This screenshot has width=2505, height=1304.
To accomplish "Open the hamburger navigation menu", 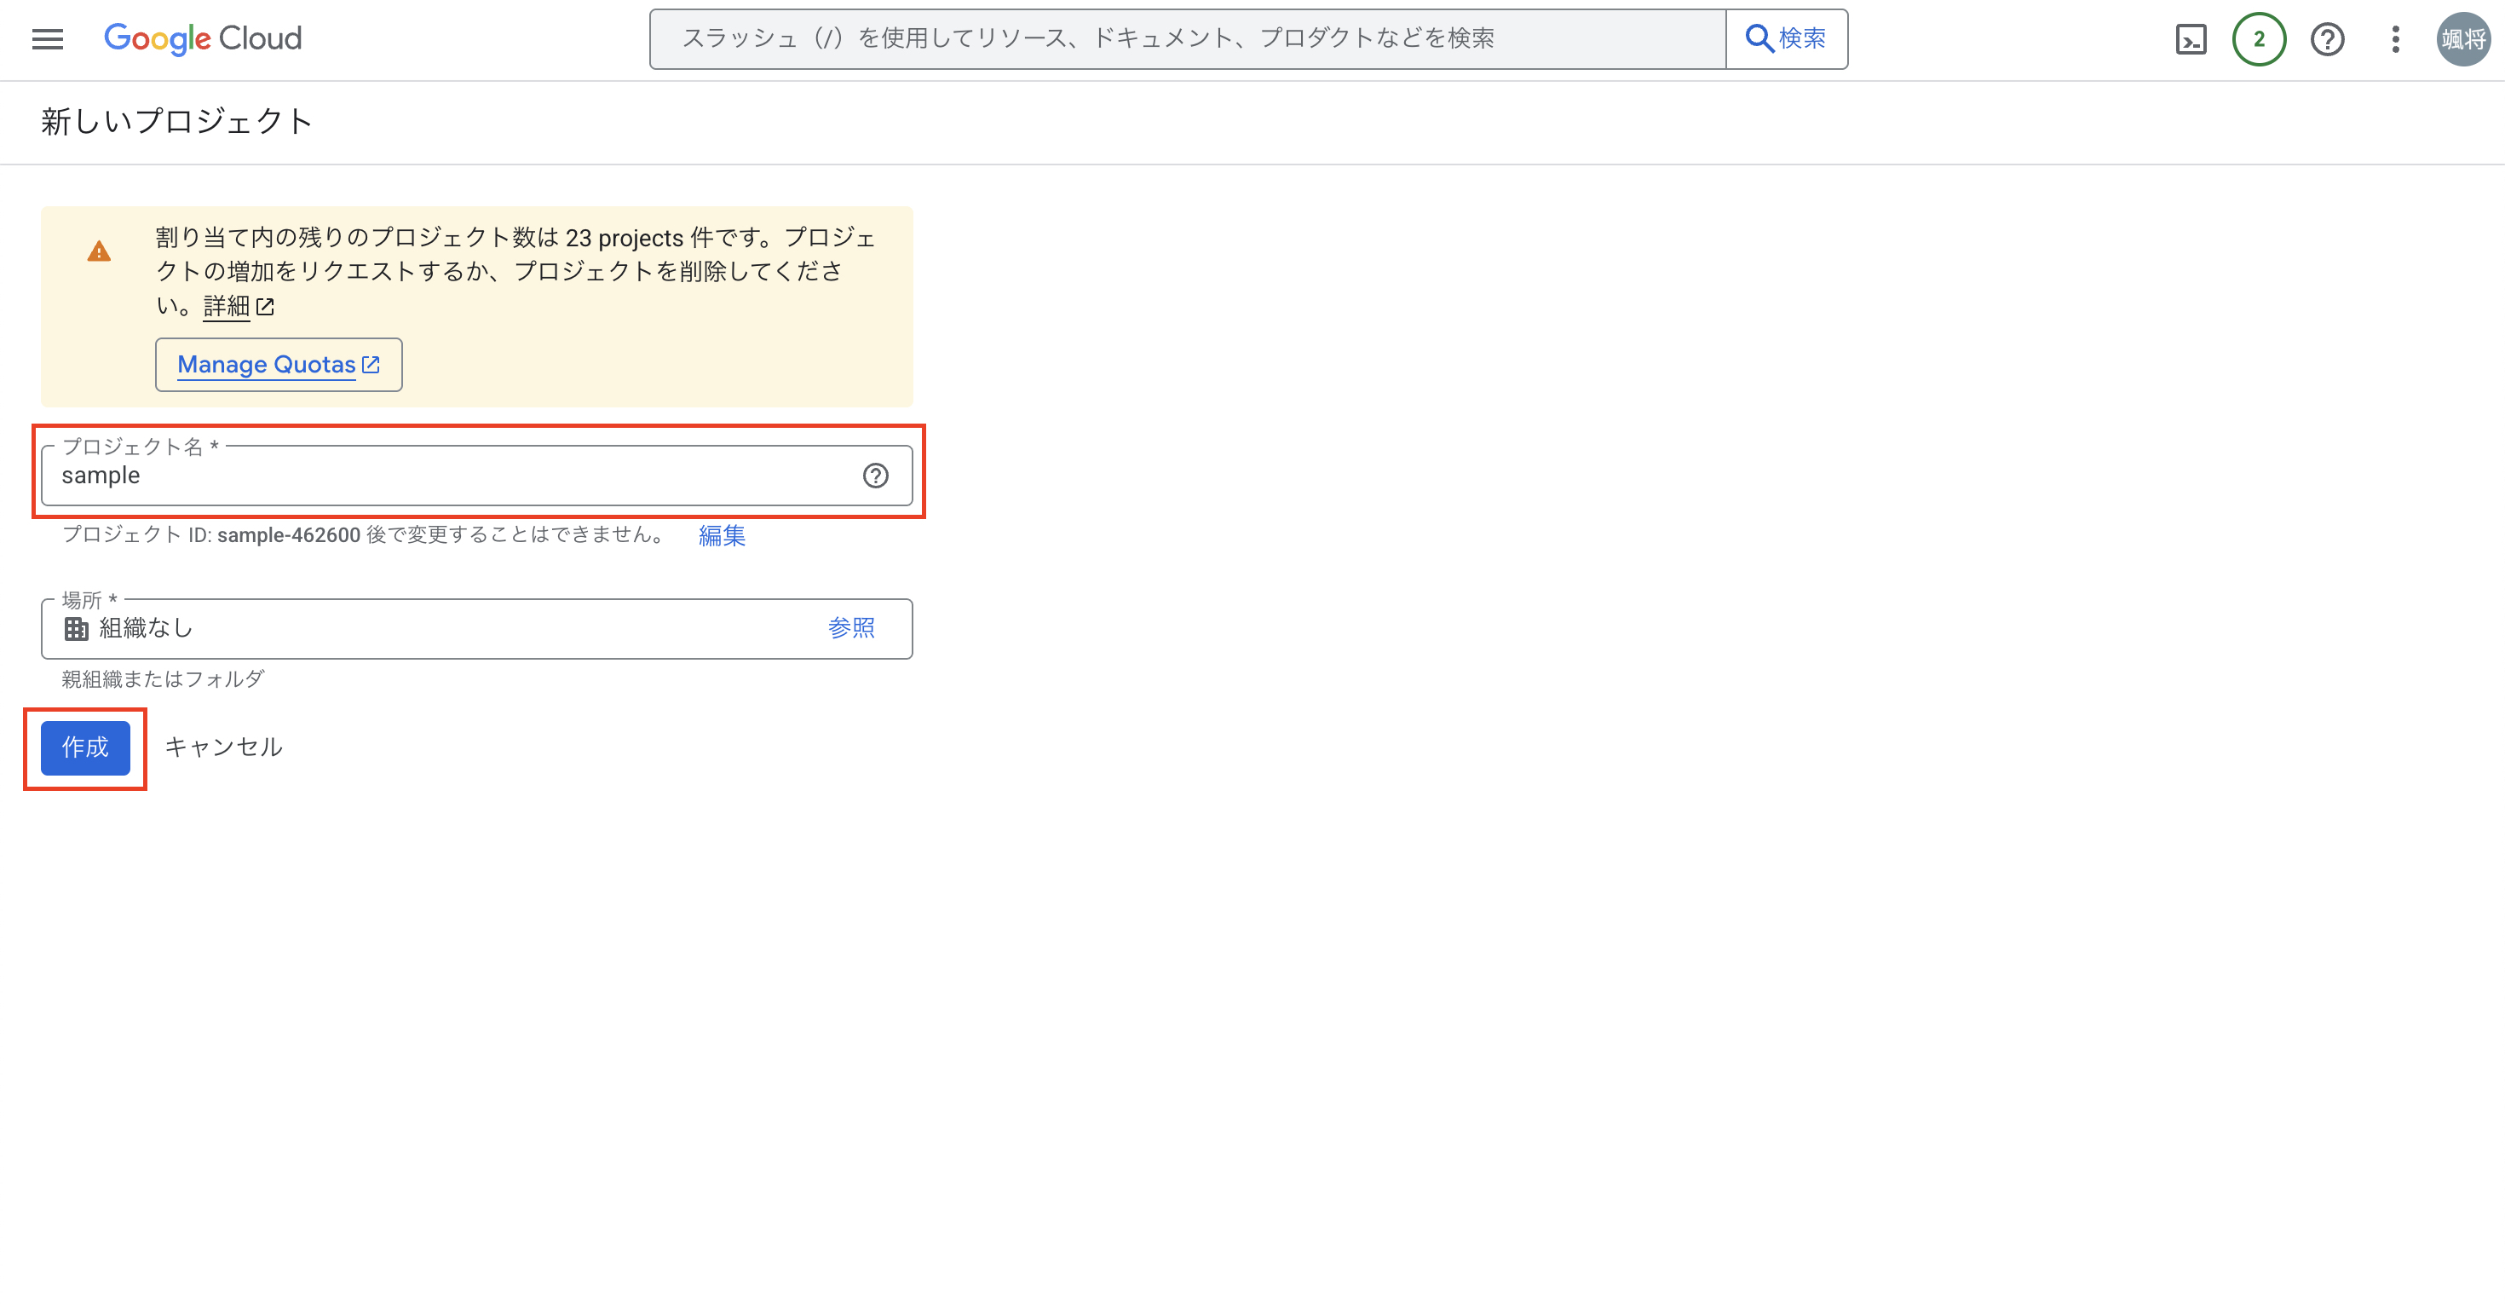I will [47, 39].
